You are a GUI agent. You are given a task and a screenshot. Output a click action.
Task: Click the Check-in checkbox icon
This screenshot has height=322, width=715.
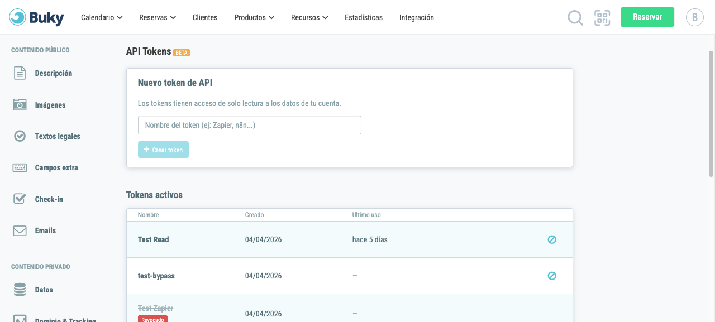20,199
